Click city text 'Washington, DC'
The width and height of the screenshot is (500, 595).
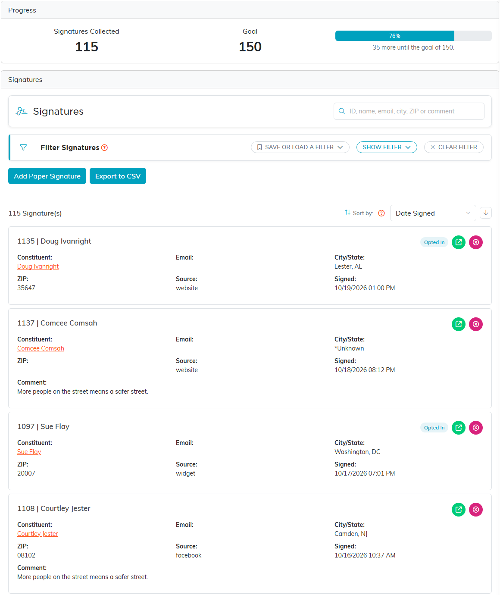pyautogui.click(x=357, y=452)
